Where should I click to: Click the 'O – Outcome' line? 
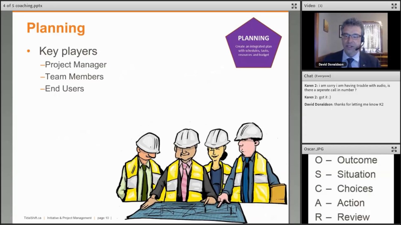pyautogui.click(x=346, y=160)
